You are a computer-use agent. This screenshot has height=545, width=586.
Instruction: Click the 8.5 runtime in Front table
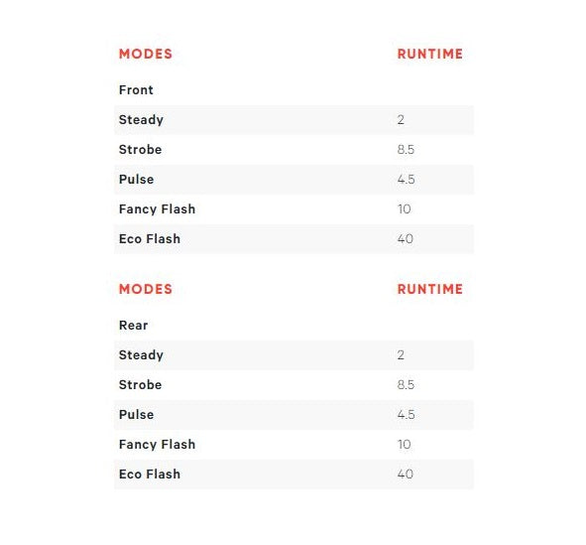(406, 150)
